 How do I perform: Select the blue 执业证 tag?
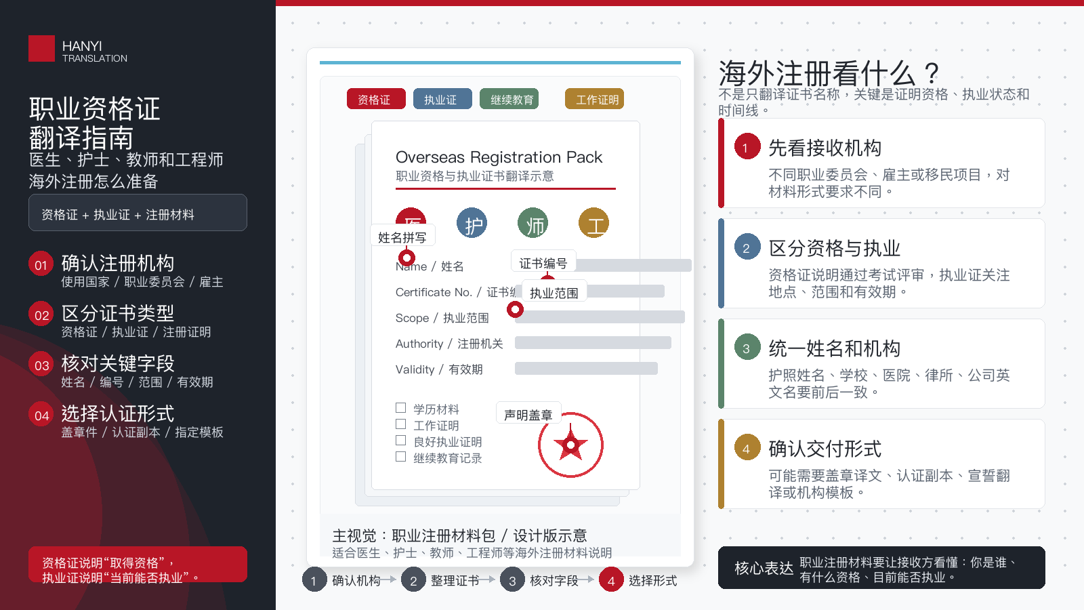(x=442, y=99)
